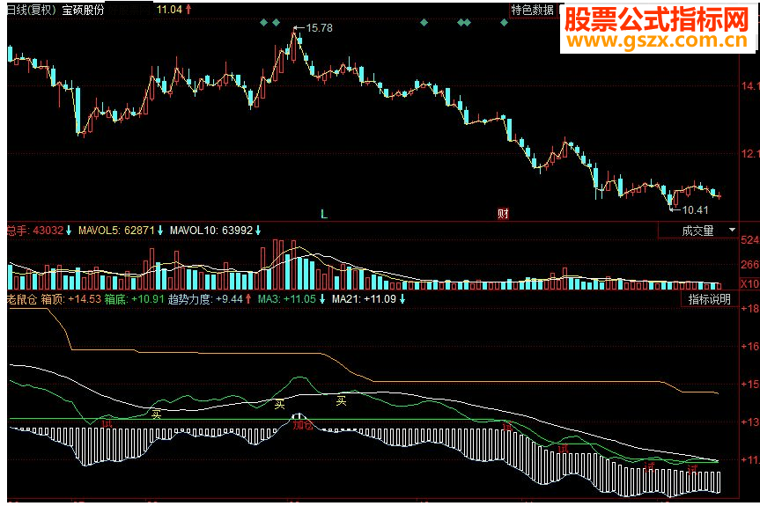Image resolution: width=760 pixels, height=506 pixels.
Task: Click the MAVOL10: 63992 value
Action: coord(211,231)
